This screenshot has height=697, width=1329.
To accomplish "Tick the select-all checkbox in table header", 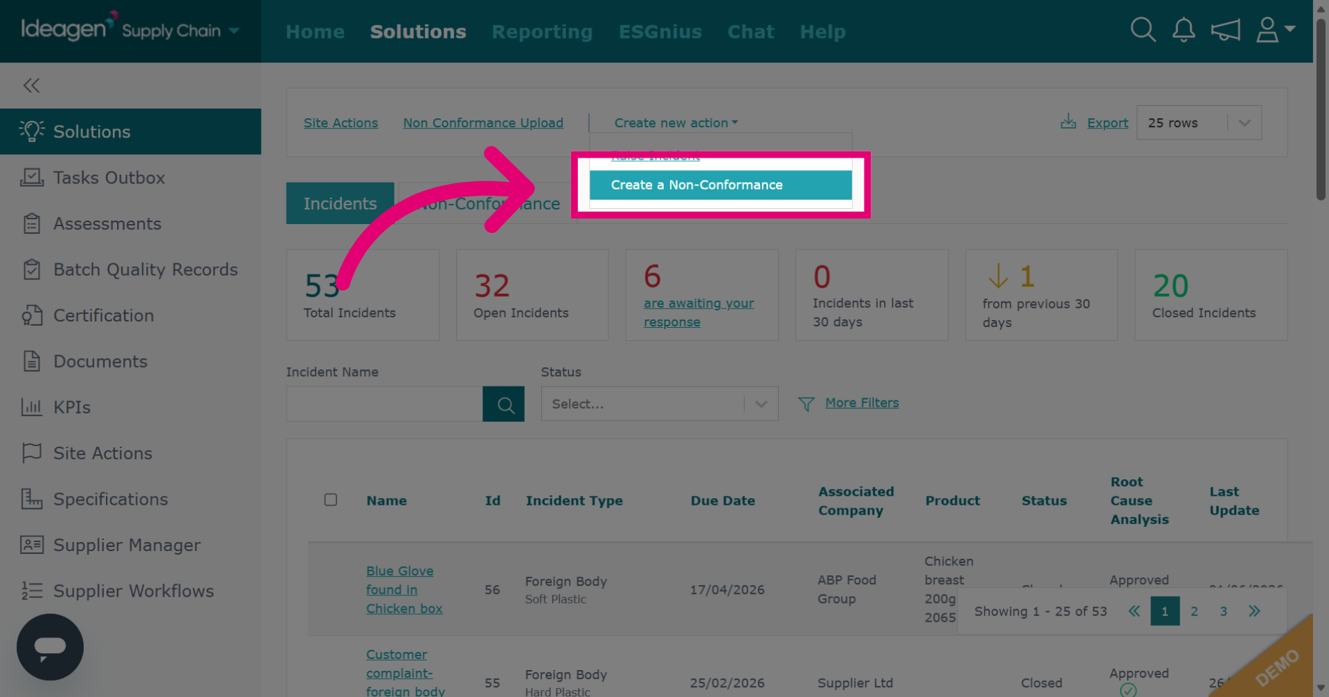I will click(331, 500).
